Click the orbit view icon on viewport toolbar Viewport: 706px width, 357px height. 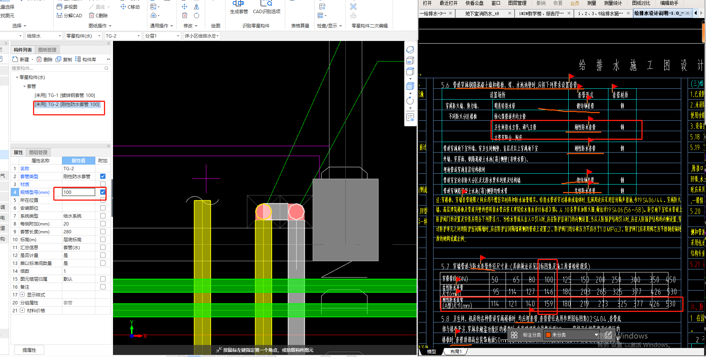410,50
